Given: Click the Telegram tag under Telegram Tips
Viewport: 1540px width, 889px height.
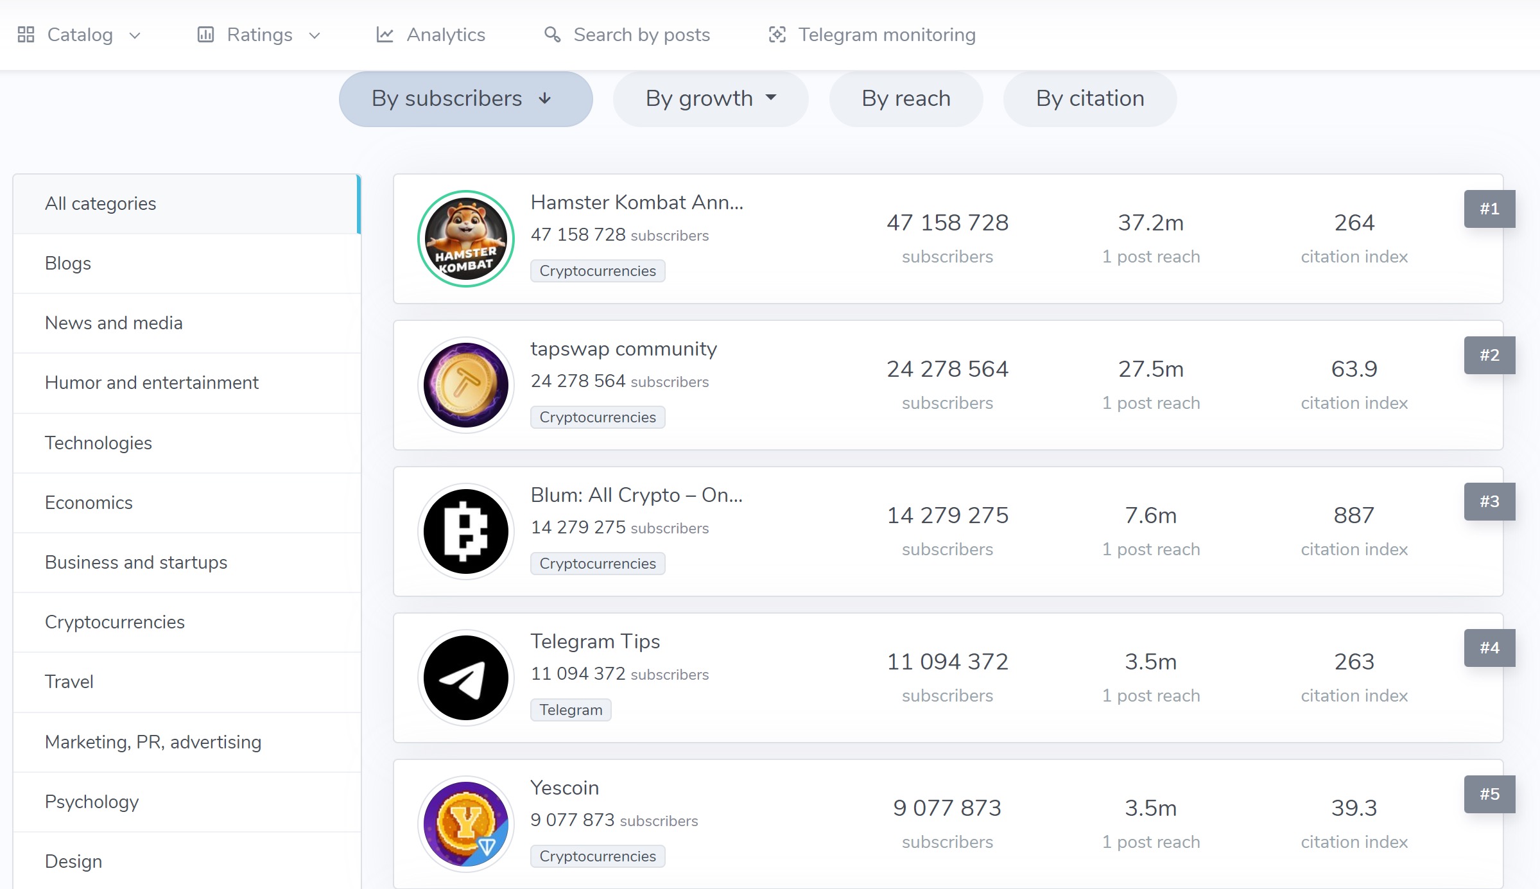Looking at the screenshot, I should click(571, 710).
